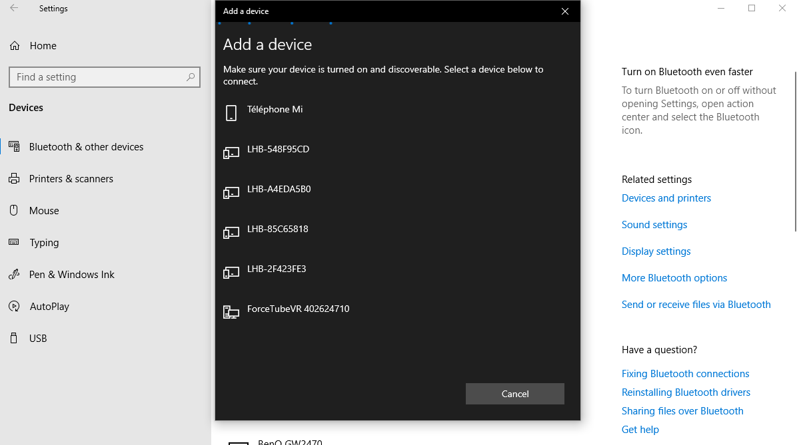Focus the Find a setting search box
Image resolution: width=797 pixels, height=445 pixels.
click(x=104, y=77)
